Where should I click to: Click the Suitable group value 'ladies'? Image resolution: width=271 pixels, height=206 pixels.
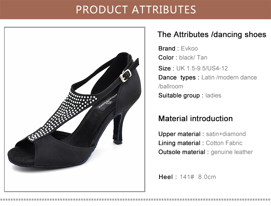[213, 95]
